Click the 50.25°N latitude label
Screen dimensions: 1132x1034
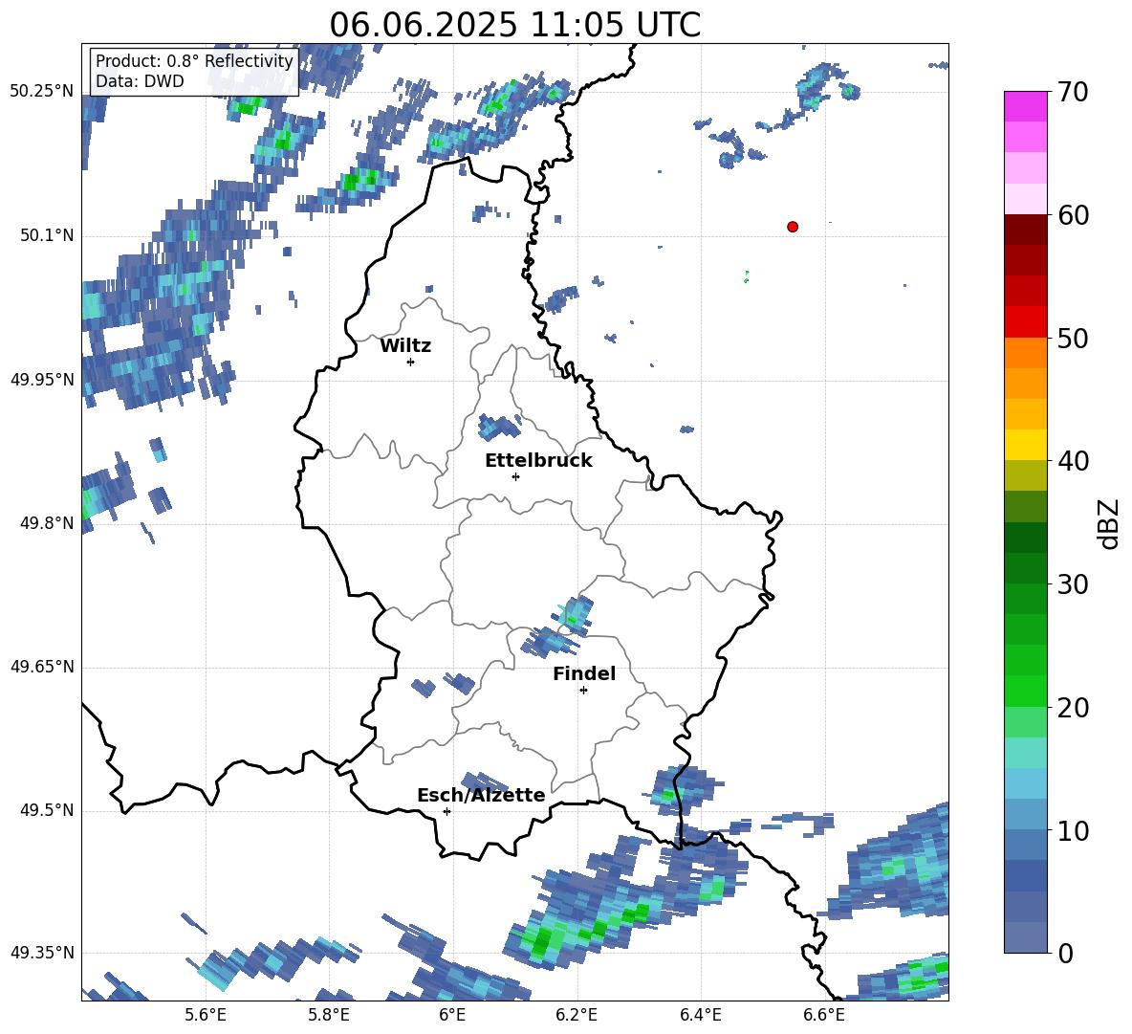point(42,92)
